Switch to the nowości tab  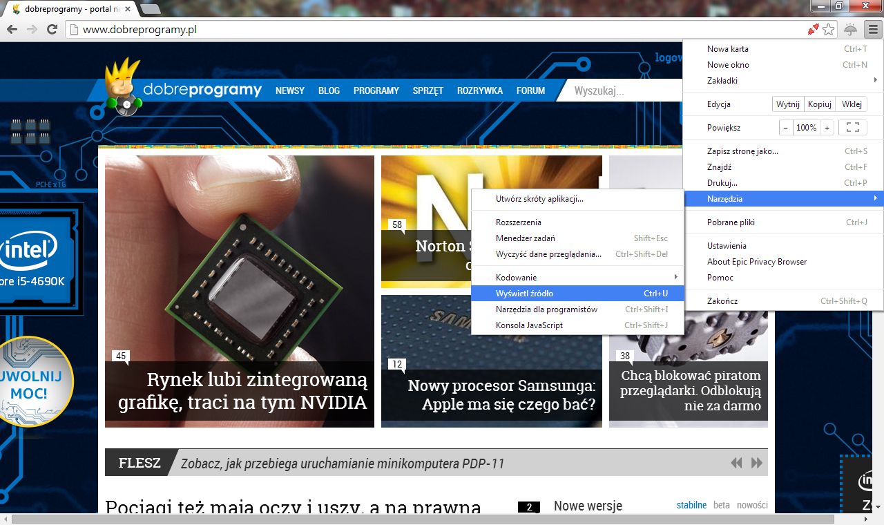pyautogui.click(x=752, y=505)
